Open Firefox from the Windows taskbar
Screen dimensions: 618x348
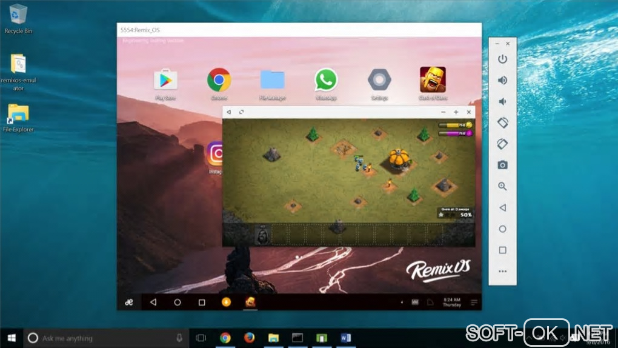click(x=249, y=338)
